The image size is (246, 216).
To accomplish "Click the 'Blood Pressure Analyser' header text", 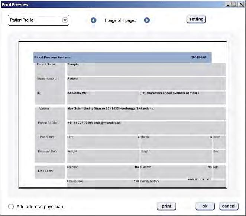I will 52,57.
